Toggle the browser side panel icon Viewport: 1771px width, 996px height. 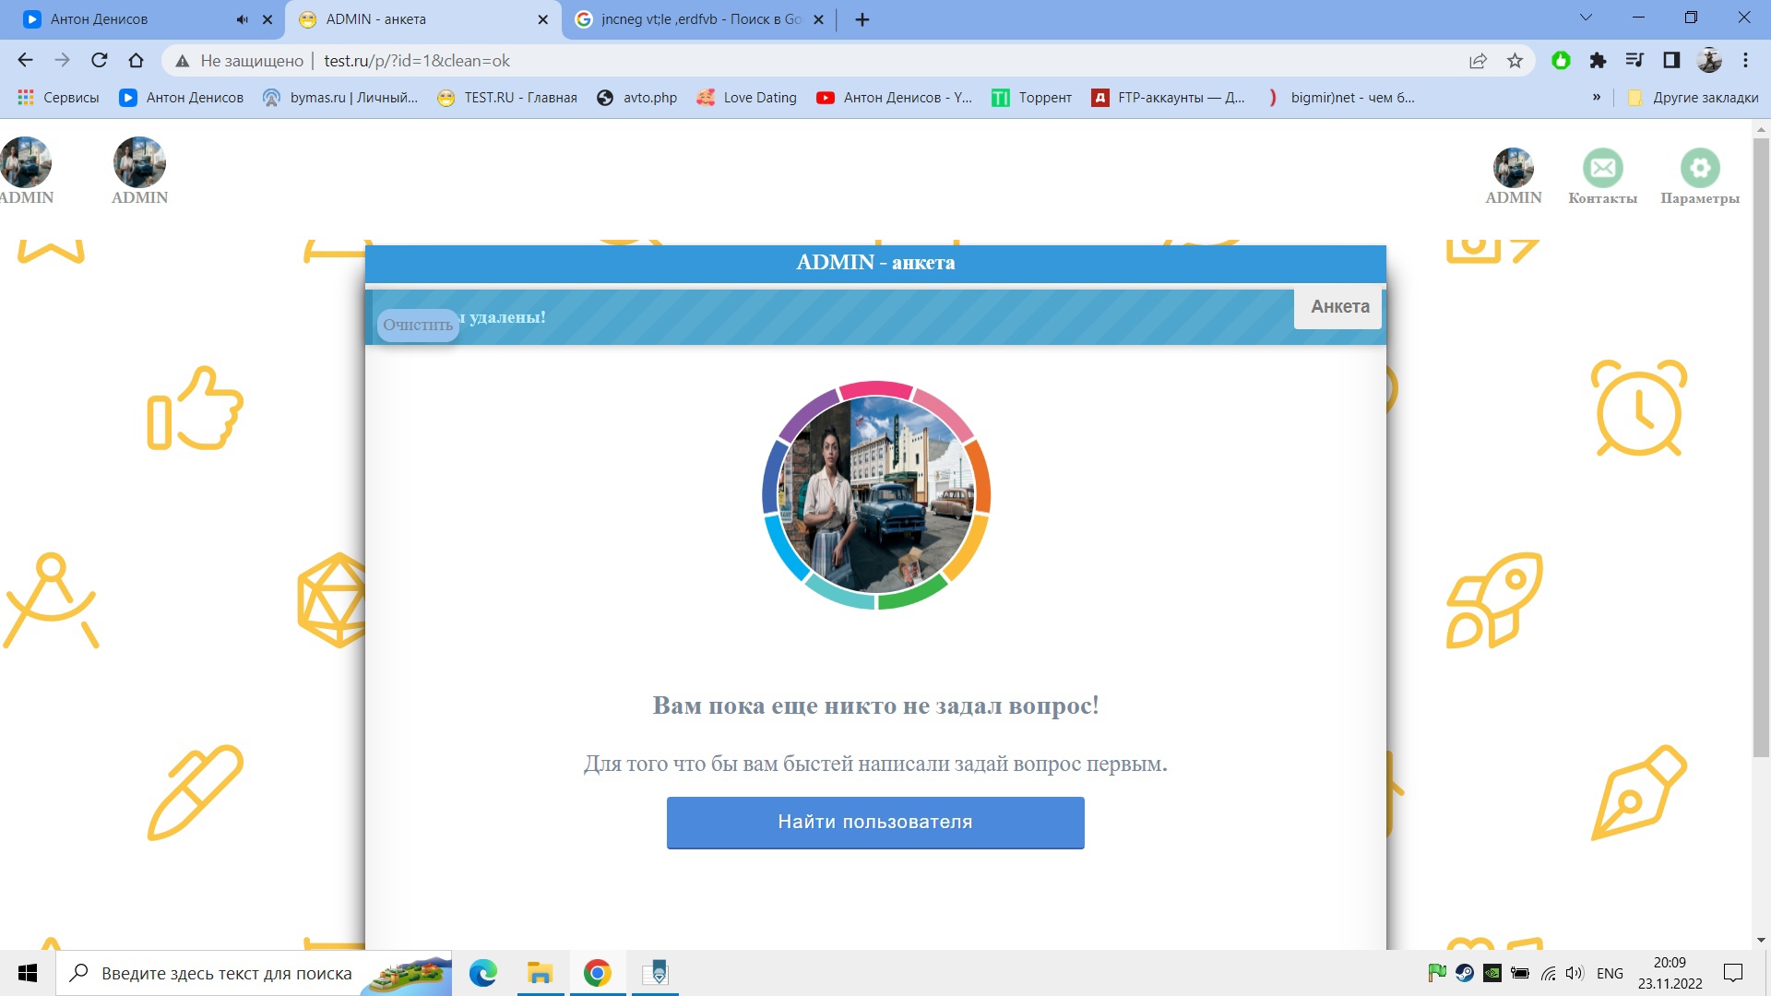[x=1671, y=61]
